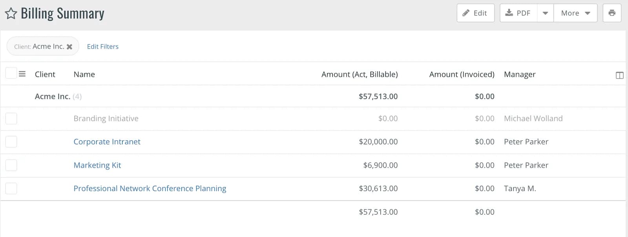The height and width of the screenshot is (237, 628).
Task: Remove the Acme Inc. client filter
Action: 69,47
